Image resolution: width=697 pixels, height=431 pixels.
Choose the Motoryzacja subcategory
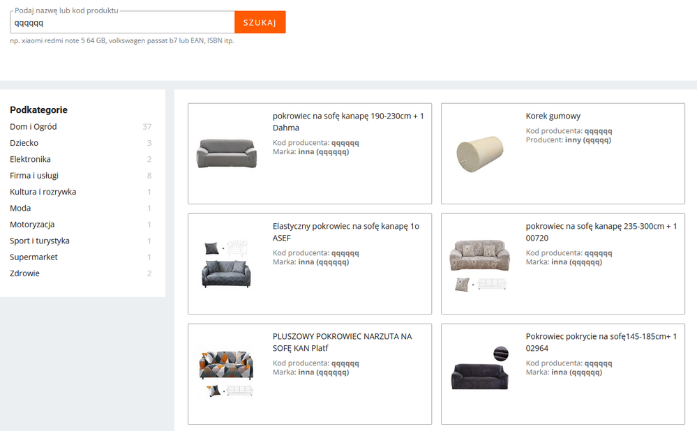[x=32, y=225]
